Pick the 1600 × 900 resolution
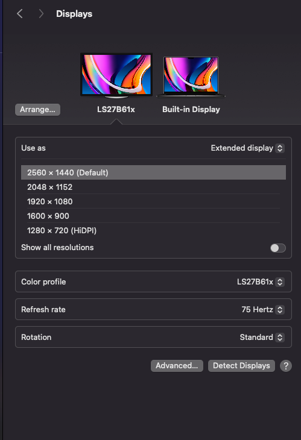The height and width of the screenshot is (440, 301). (x=153, y=216)
